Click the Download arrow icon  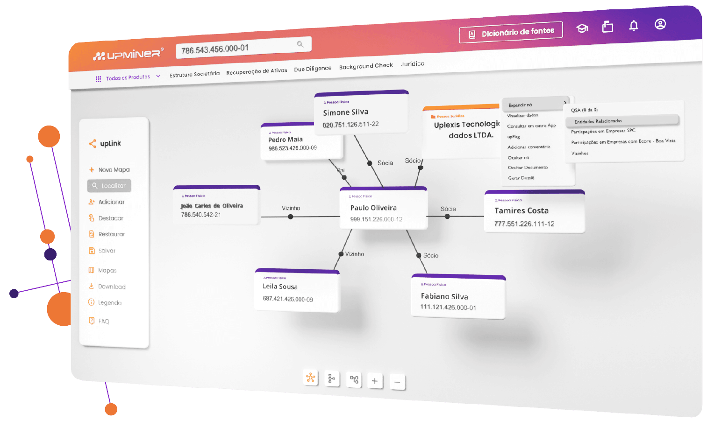click(92, 286)
